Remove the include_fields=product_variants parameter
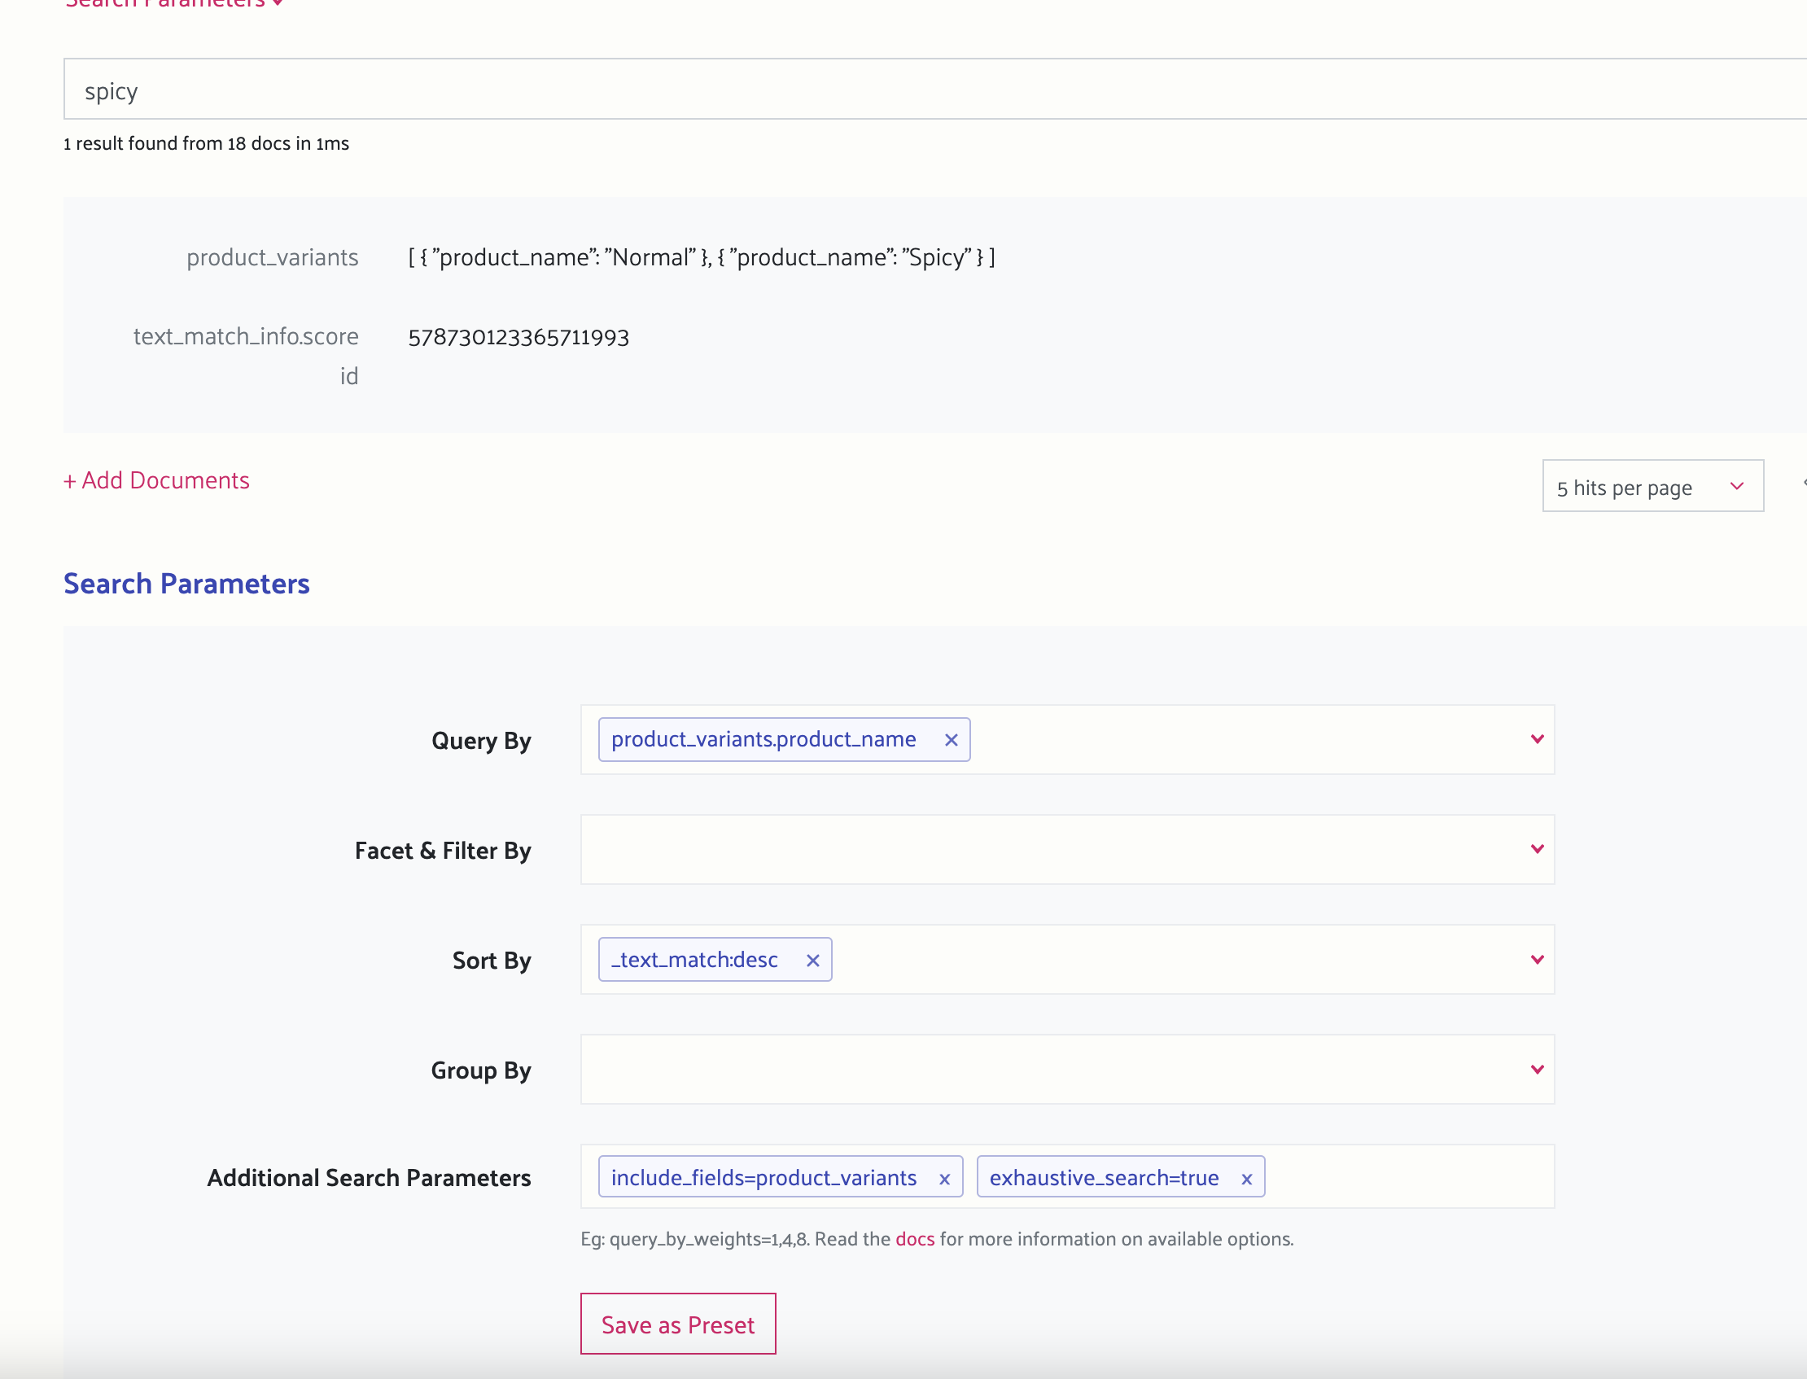 (x=945, y=1177)
